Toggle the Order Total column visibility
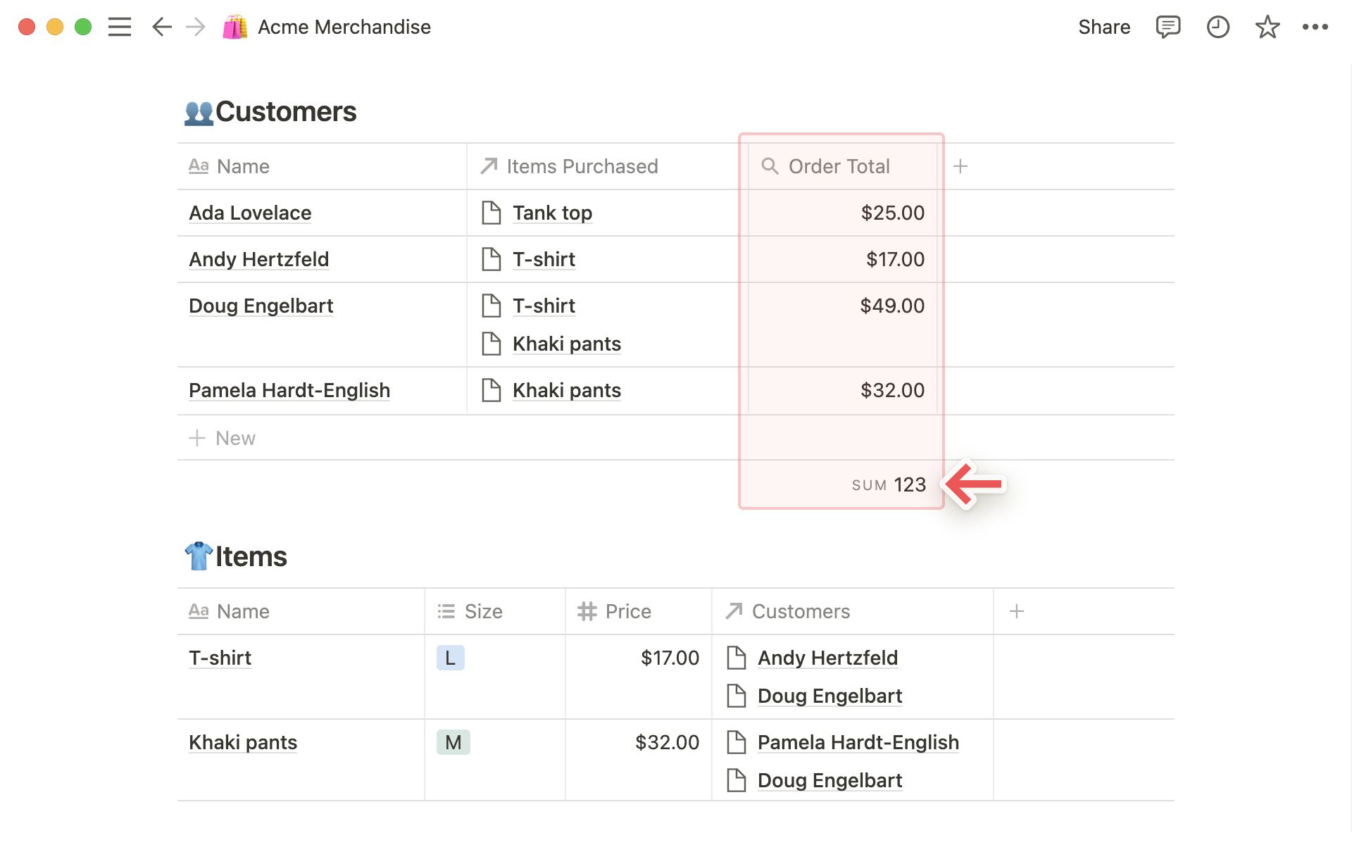 (x=838, y=165)
